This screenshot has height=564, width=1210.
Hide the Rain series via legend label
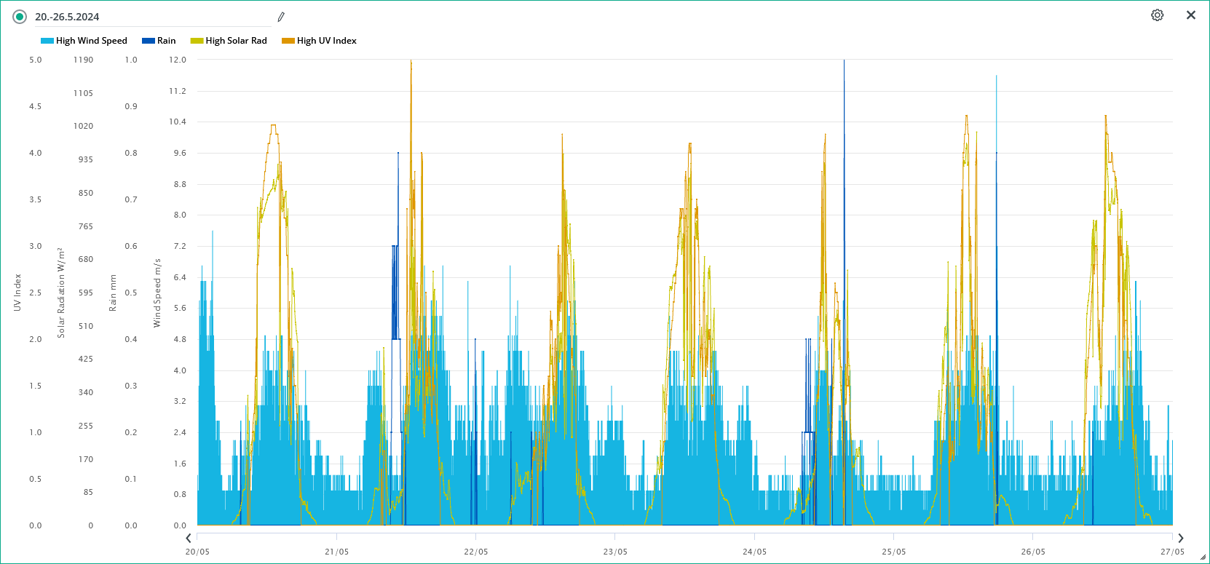166,41
